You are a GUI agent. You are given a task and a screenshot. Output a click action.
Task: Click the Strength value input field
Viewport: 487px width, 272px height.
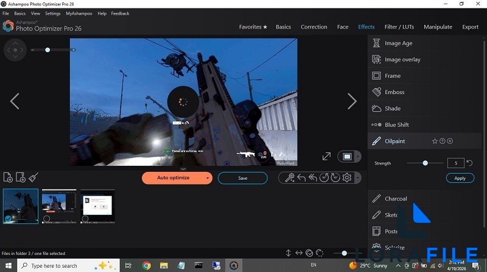(455, 163)
